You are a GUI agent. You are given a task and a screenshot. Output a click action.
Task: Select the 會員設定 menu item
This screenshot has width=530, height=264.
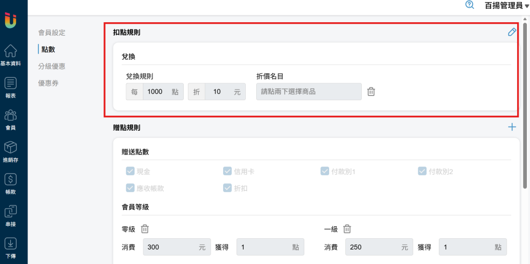52,33
